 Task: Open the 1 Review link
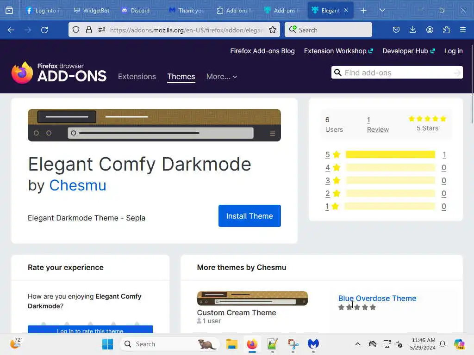click(378, 125)
